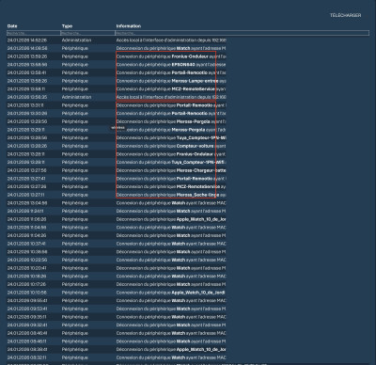Click the 13:56:35 Administration type cell
Image resolution: width=376 pixels, height=365 pixels.
pyautogui.click(x=76, y=97)
